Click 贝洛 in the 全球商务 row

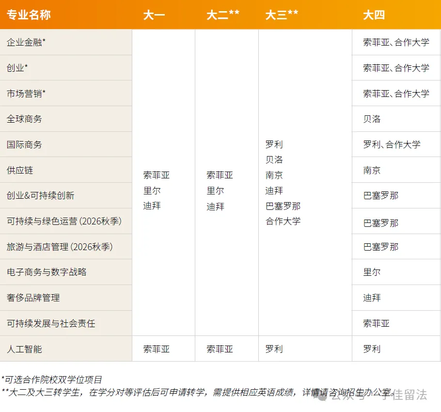372,119
